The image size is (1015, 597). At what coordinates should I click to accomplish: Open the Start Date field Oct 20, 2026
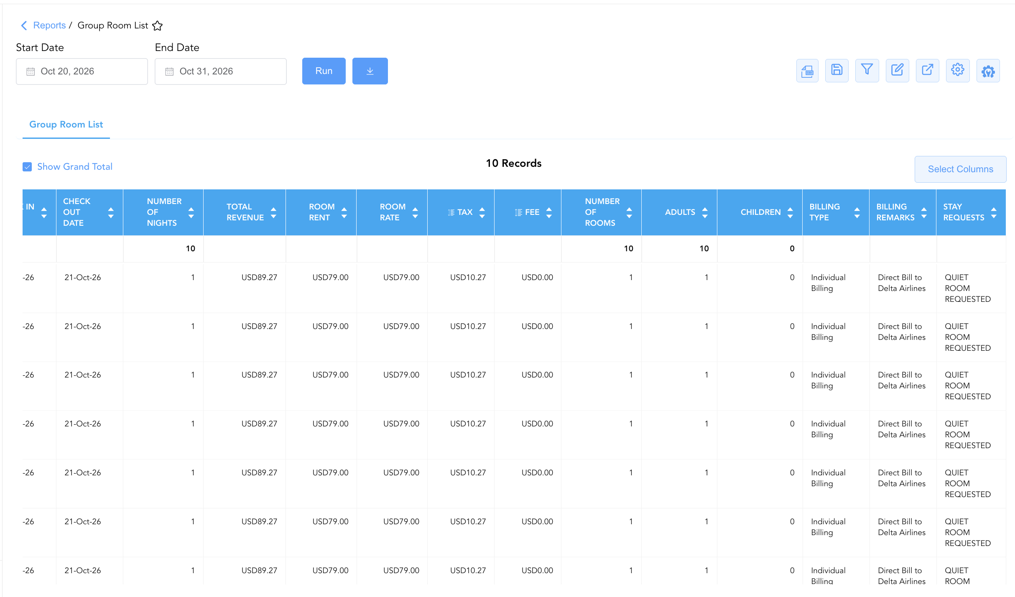82,71
